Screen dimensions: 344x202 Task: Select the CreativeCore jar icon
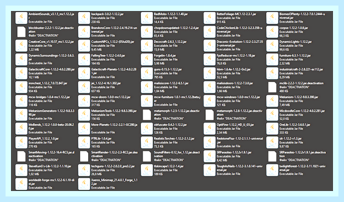(x=21, y=46)
